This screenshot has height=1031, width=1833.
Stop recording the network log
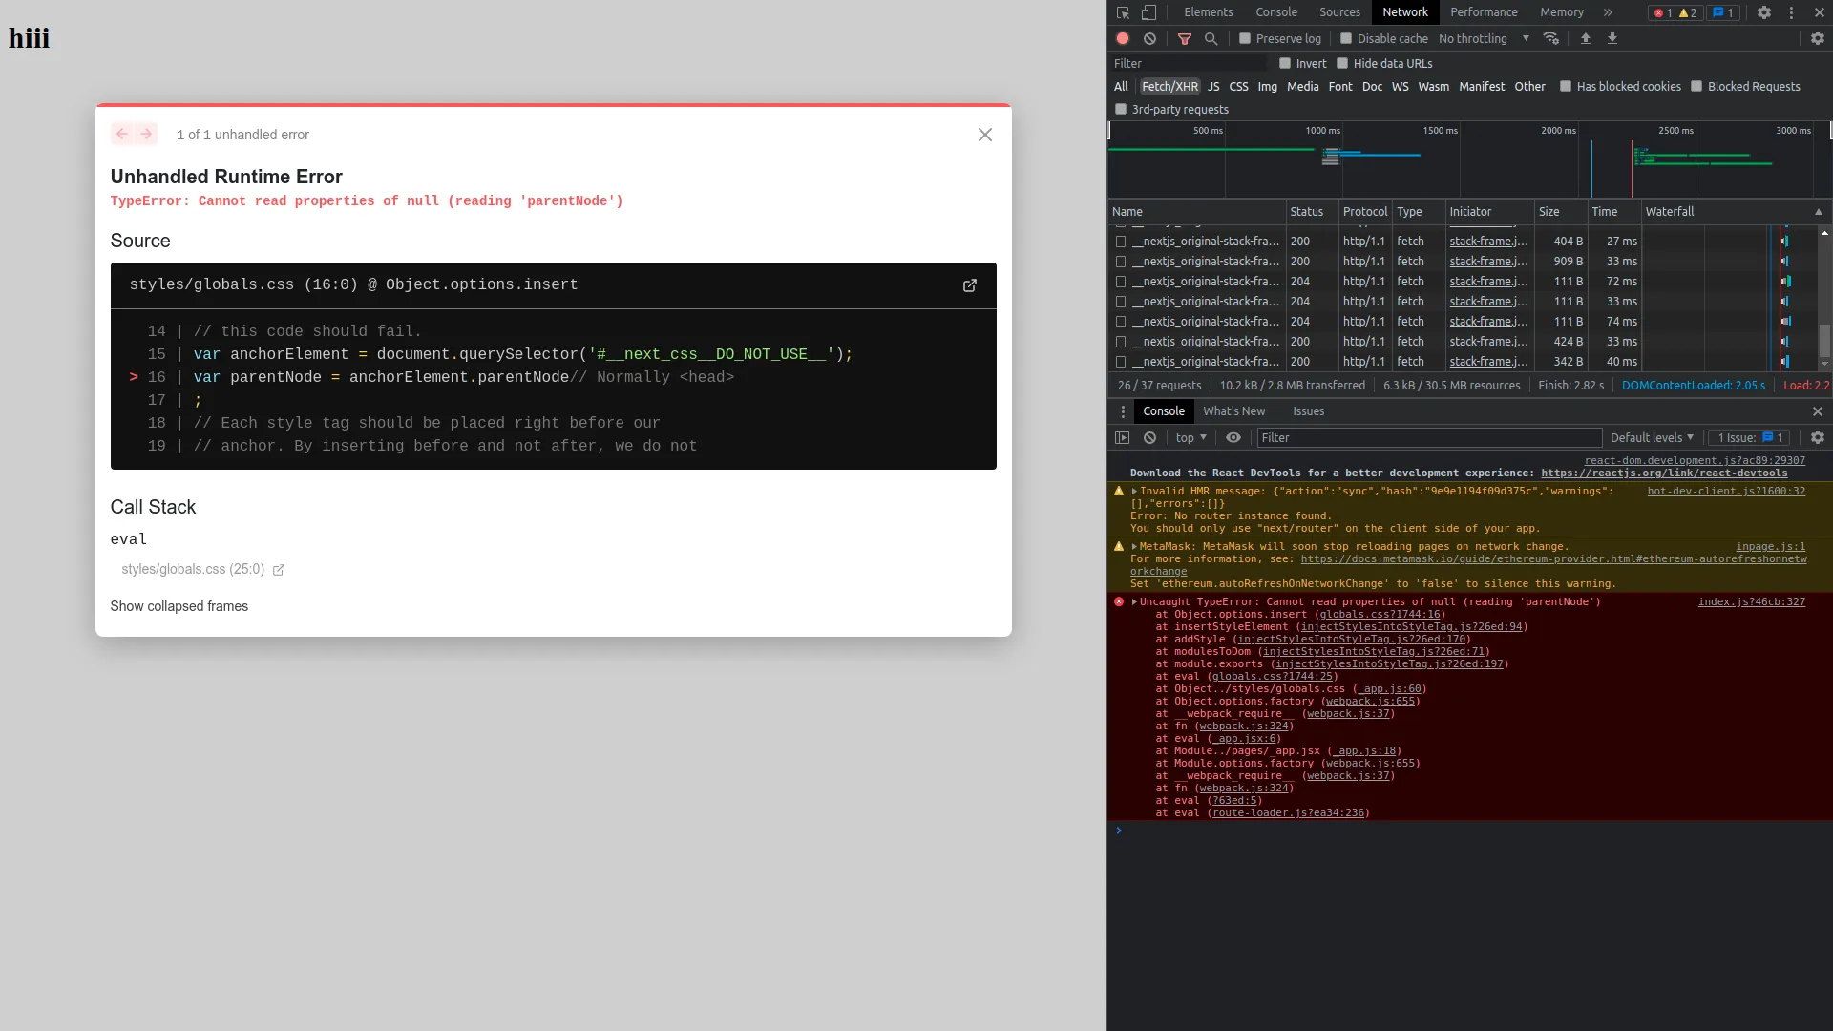pos(1123,38)
